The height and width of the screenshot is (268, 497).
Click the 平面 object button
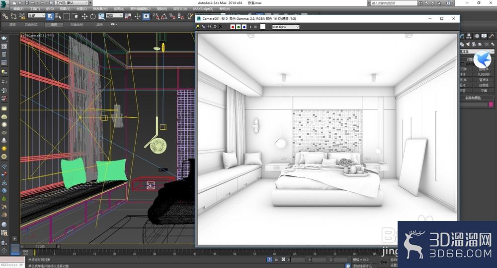(484, 90)
